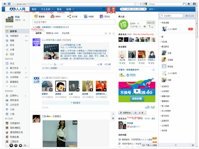Open the movie review (评电影) icon

86,16
